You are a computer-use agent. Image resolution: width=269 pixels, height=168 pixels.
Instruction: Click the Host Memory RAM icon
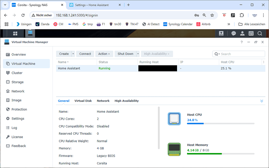174,149
